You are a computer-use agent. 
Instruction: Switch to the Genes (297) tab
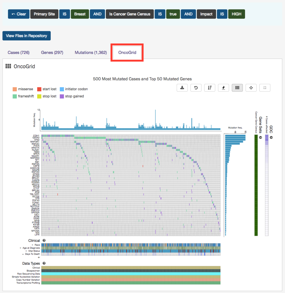(x=52, y=52)
